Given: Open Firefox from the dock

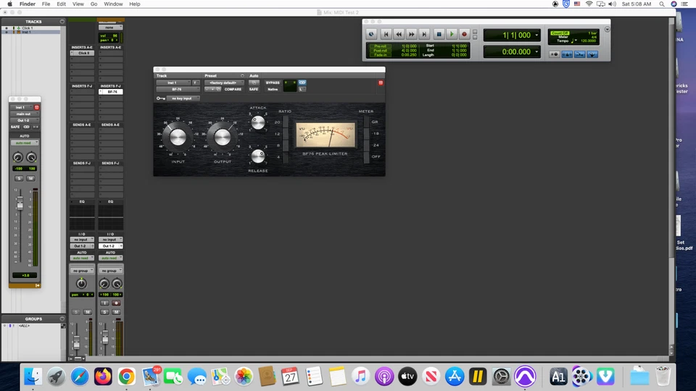Looking at the screenshot, I should click(103, 377).
